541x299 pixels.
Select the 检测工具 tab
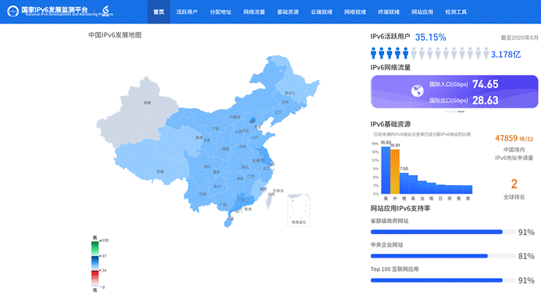tap(456, 12)
